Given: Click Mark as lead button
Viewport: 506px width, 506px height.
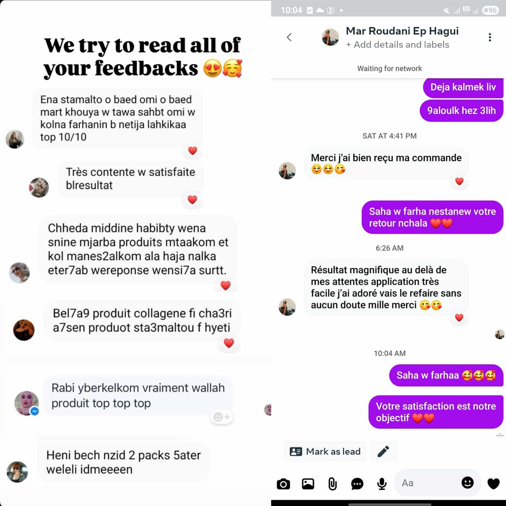Looking at the screenshot, I should tap(325, 451).
